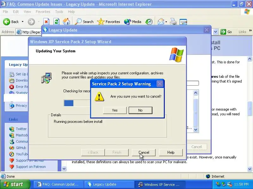Click the Twitter sidebar globe icon
The width and height of the screenshot is (253, 189).
point(12,129)
